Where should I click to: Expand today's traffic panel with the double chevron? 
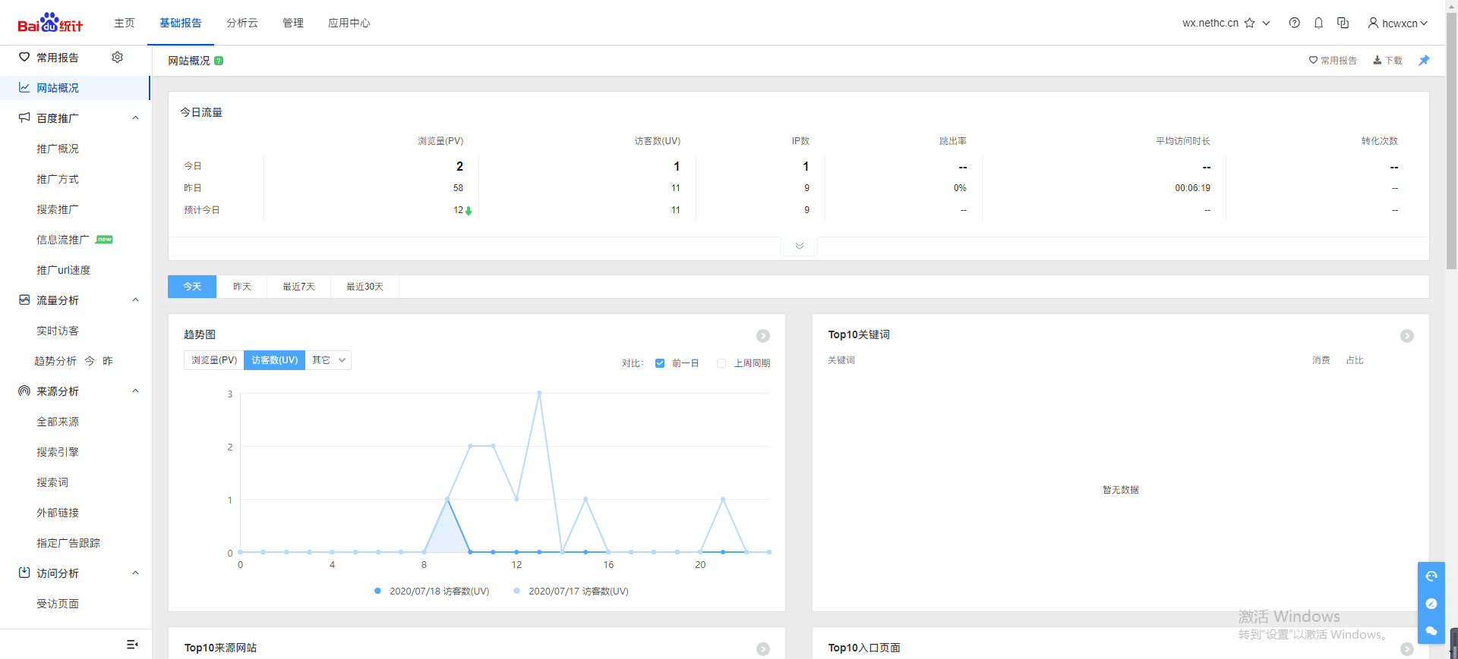(799, 246)
